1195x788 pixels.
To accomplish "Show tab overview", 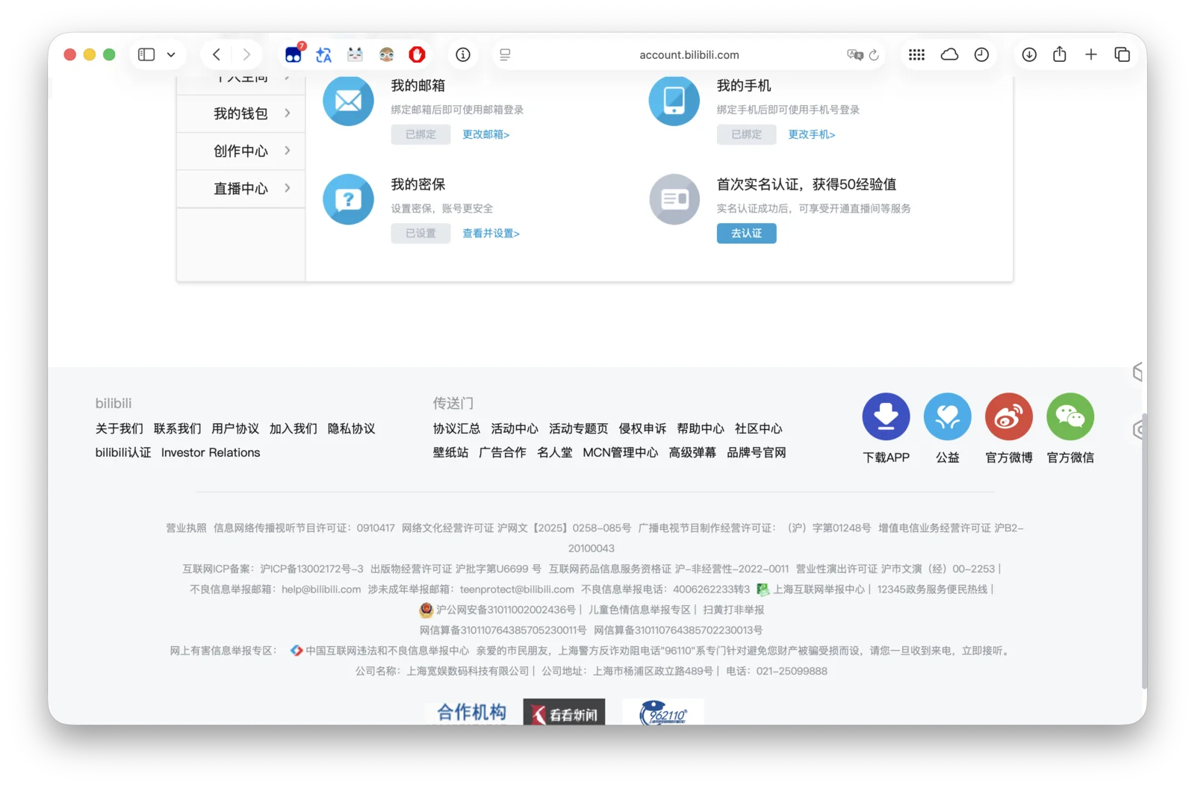I will click(x=1122, y=54).
